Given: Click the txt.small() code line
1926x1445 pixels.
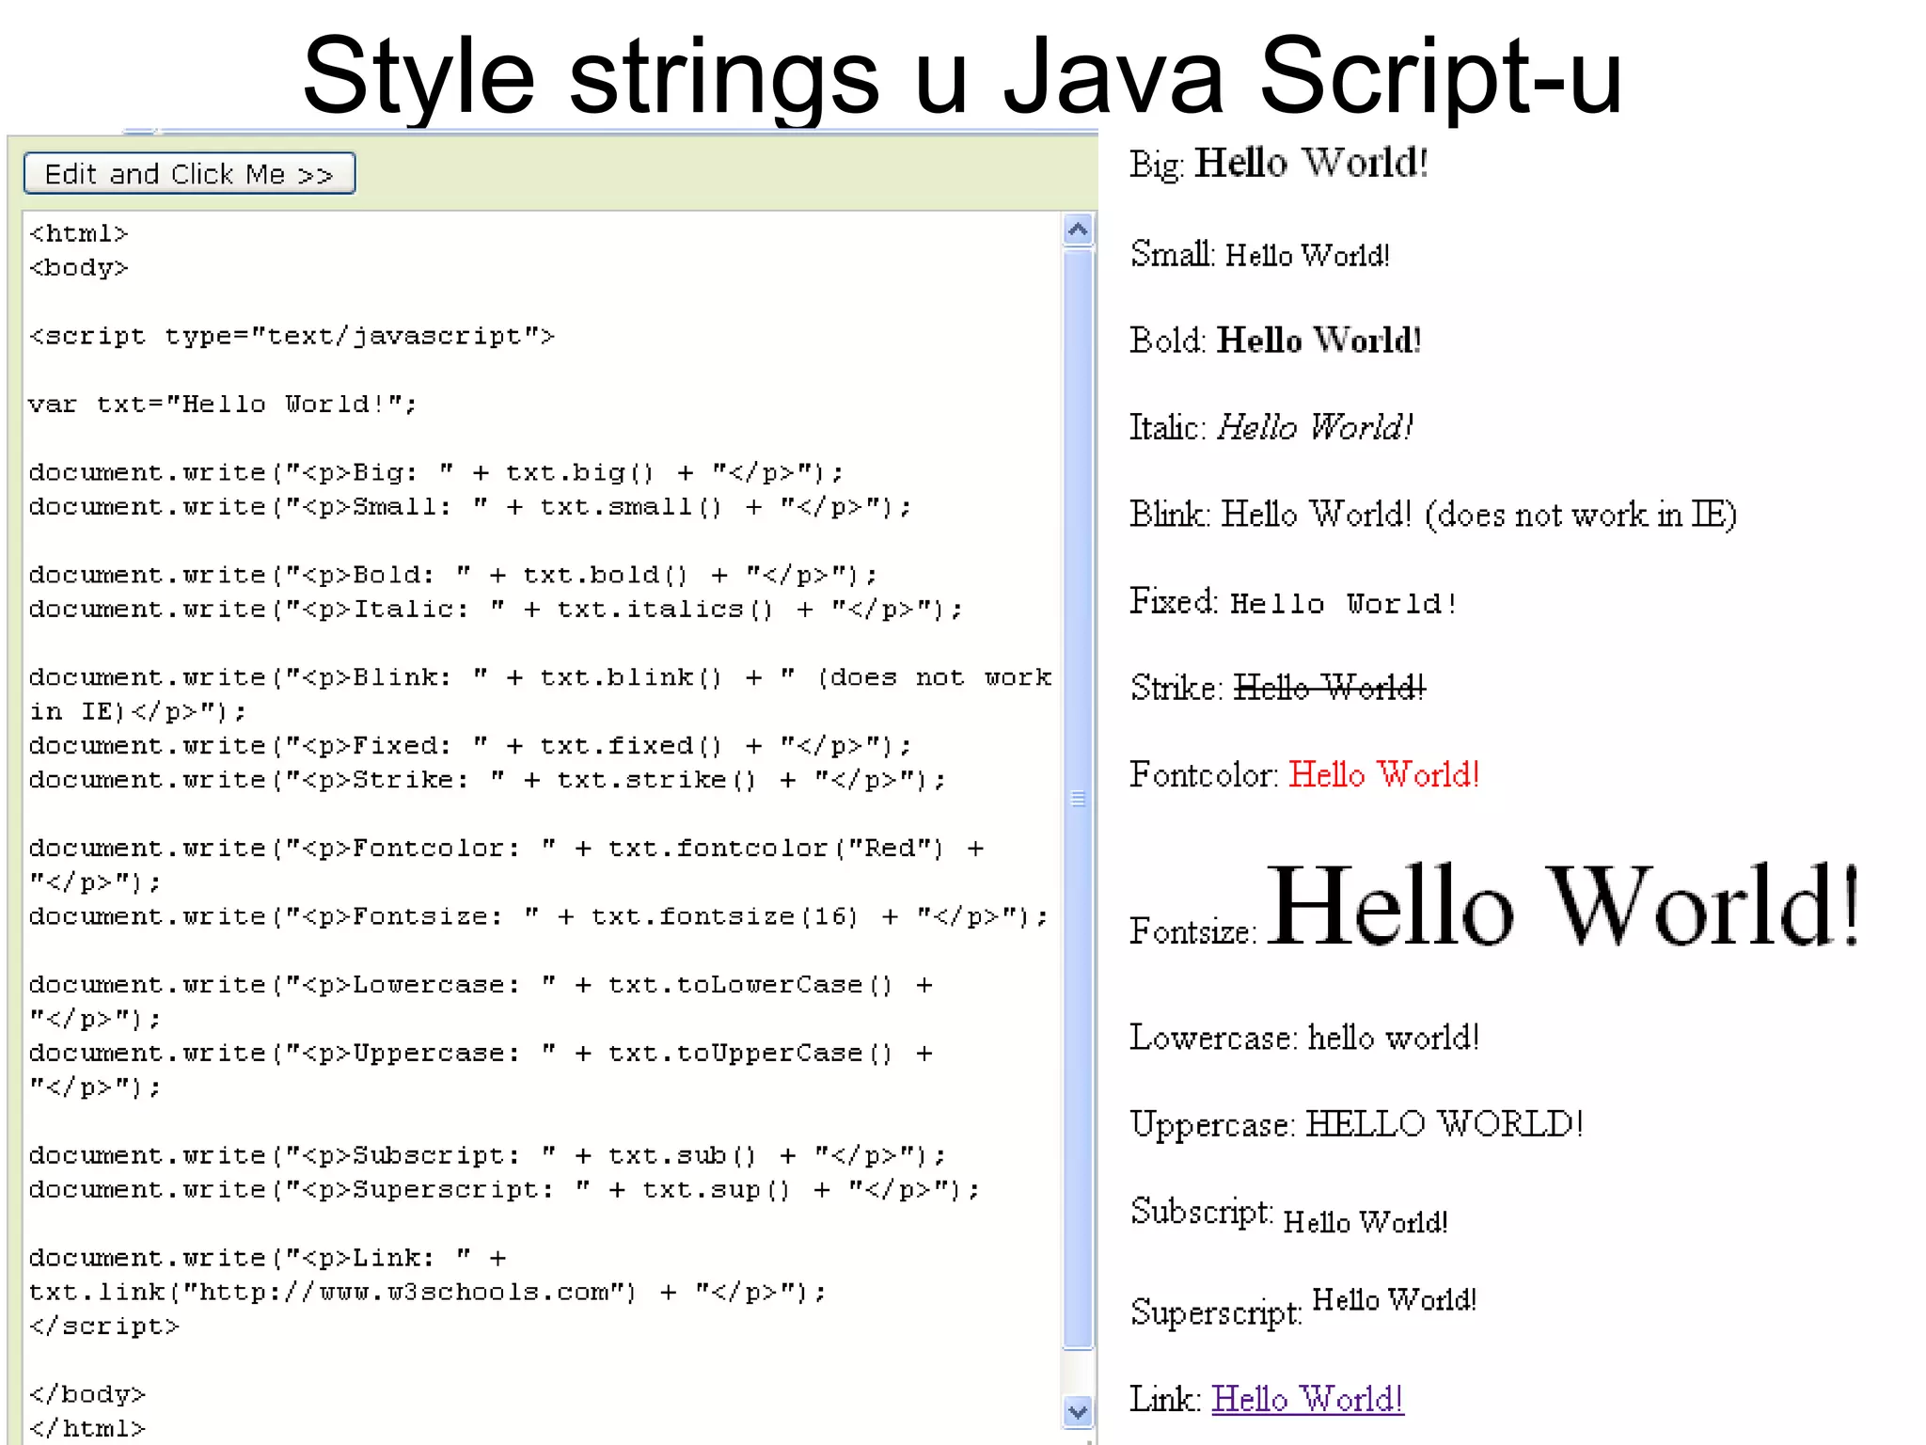Looking at the screenshot, I should pos(470,507).
